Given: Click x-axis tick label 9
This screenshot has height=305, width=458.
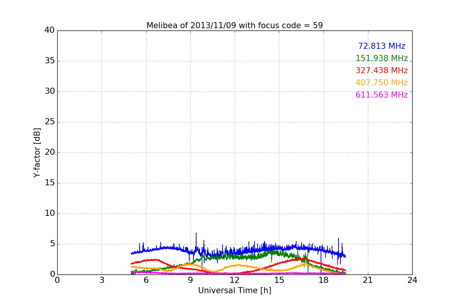Looking at the screenshot, I should click(190, 280).
